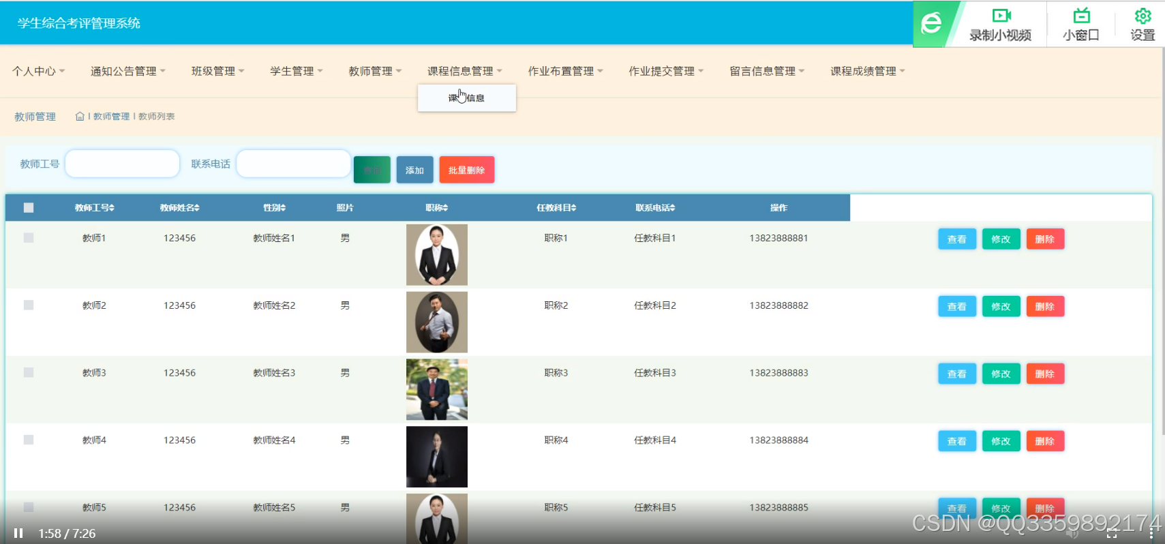
Task: Check the checkbox for 教师4 row
Action: (29, 440)
